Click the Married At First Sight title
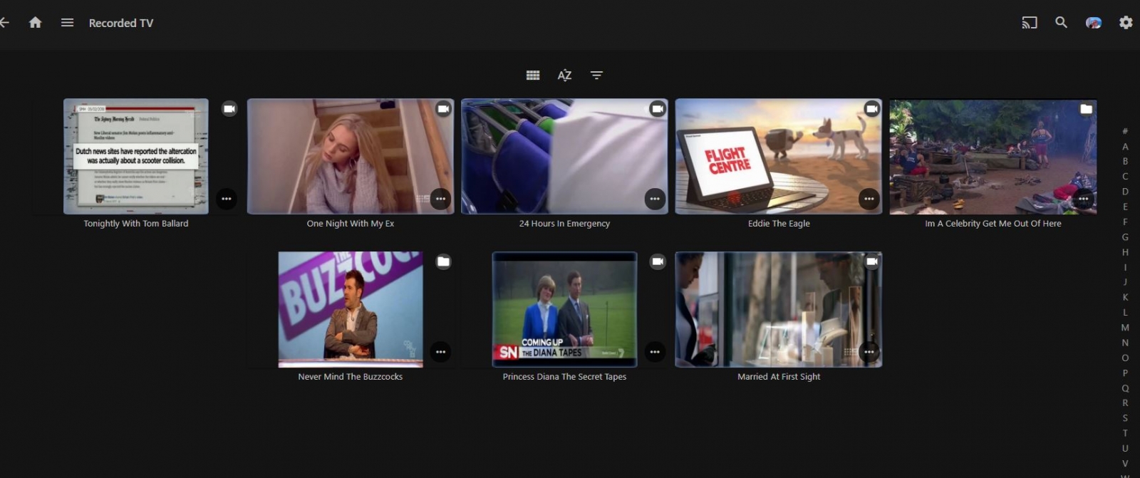 pos(779,377)
